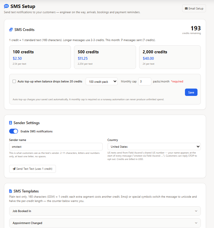The image size is (214, 228).
Task: Save the auto top-up settings
Action: point(191,92)
